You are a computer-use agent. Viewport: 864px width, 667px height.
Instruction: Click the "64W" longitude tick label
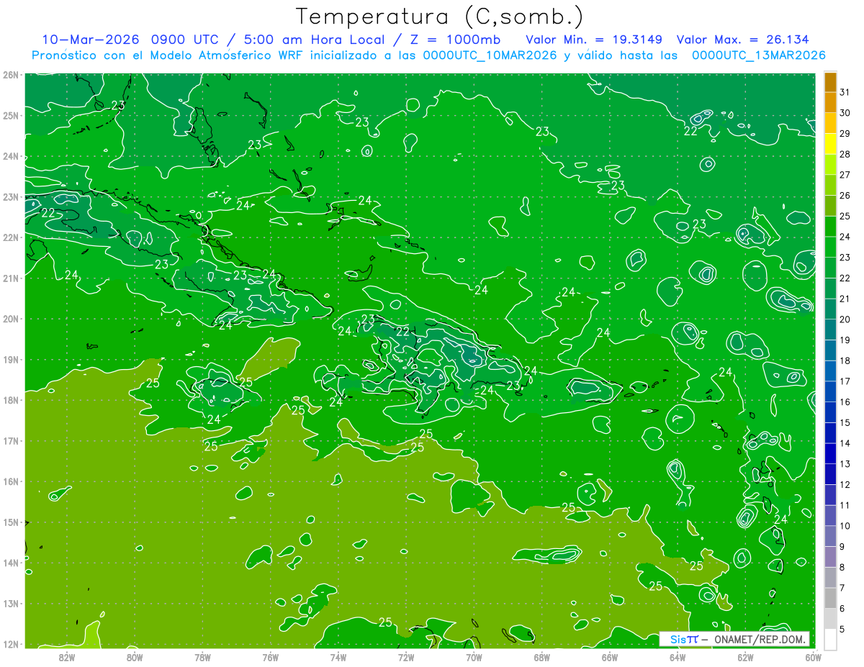(x=678, y=657)
